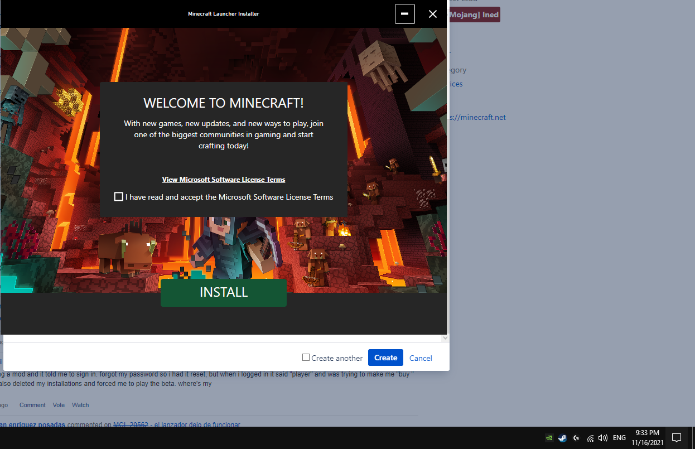Screen dimensions: 695x449
Task: Click the Watch link on the activity item
Action: tap(80, 405)
